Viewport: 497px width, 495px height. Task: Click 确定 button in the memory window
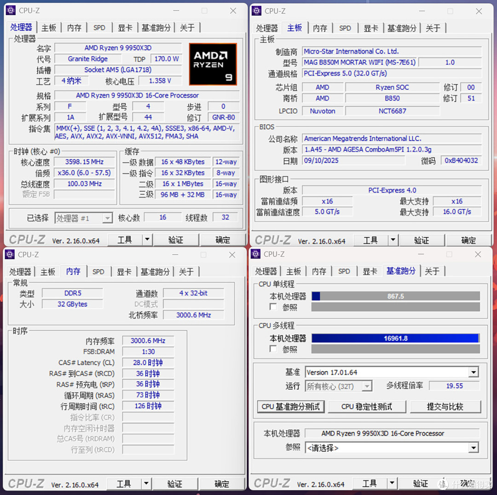point(222,484)
